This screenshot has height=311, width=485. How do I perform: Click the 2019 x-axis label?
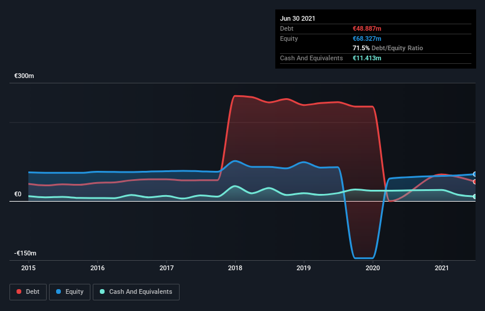point(304,268)
